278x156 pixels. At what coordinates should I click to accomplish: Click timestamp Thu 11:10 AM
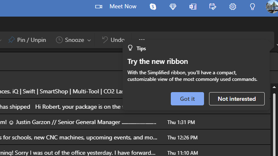182,153
